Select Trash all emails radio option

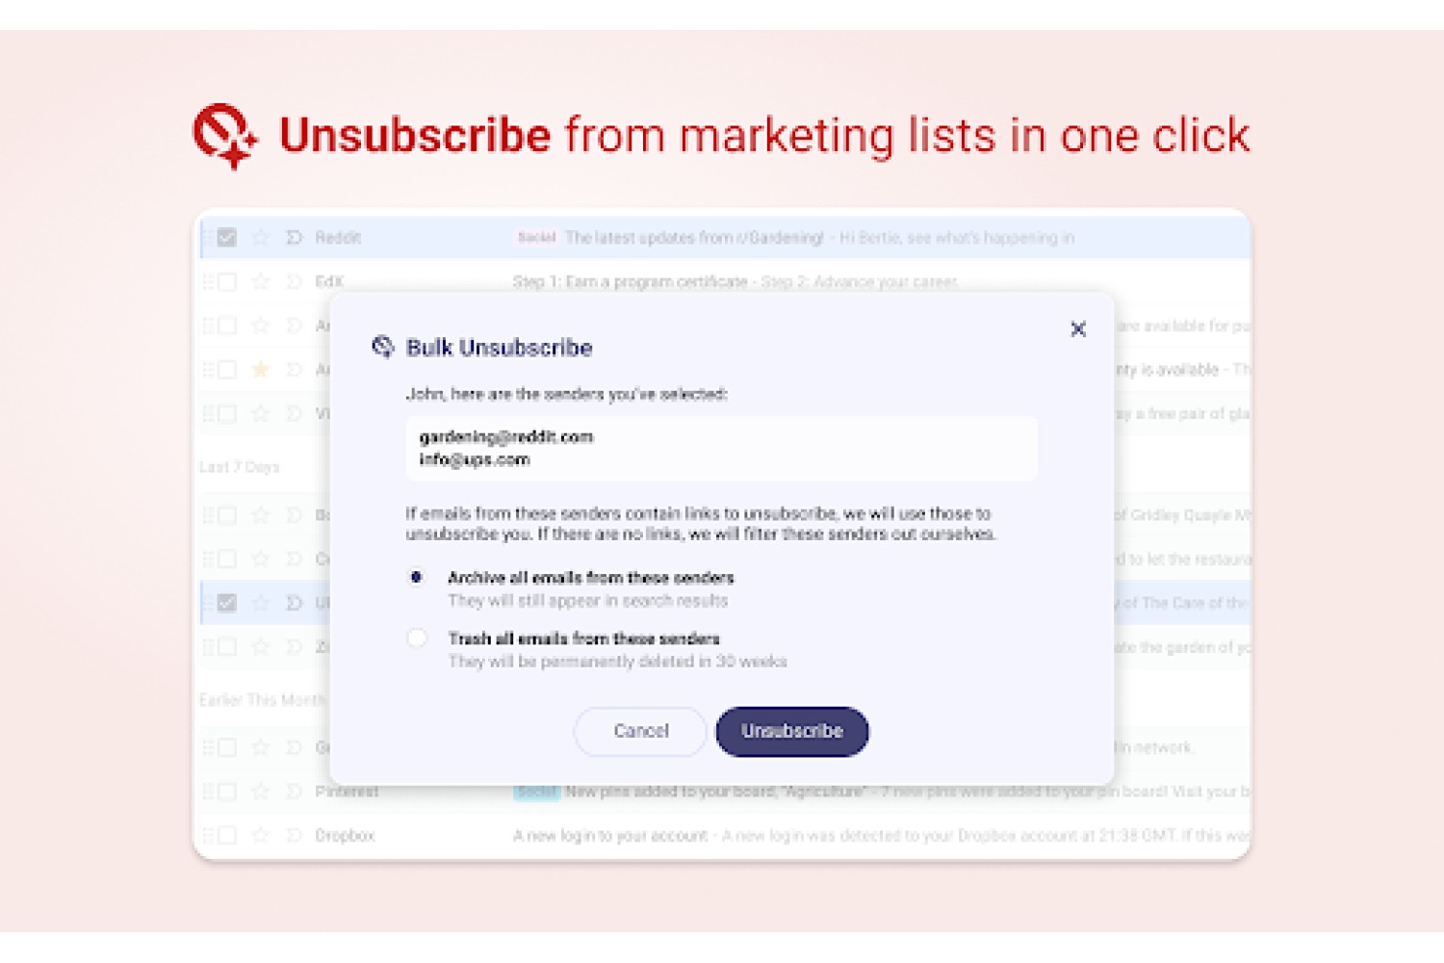point(416,638)
